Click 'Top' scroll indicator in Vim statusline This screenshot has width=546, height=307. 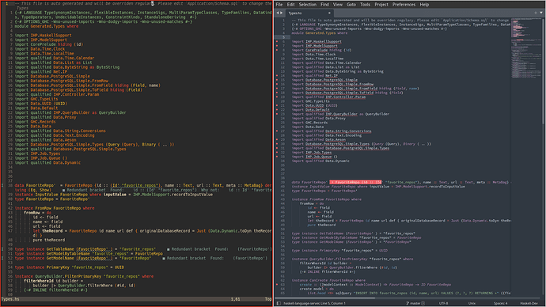[268, 299]
